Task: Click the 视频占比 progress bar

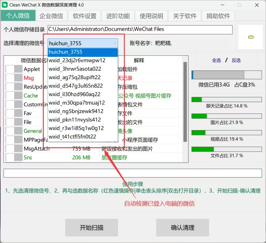Action: click(x=226, y=133)
